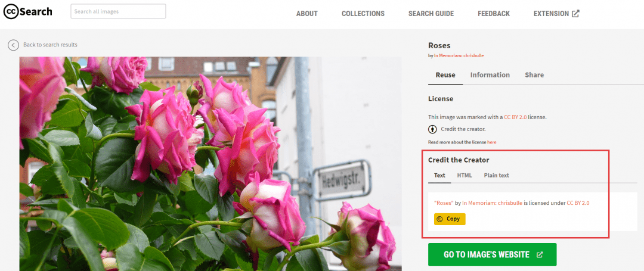Click the back arrow circle icon
Screen dimensions: 644x271
click(13, 45)
